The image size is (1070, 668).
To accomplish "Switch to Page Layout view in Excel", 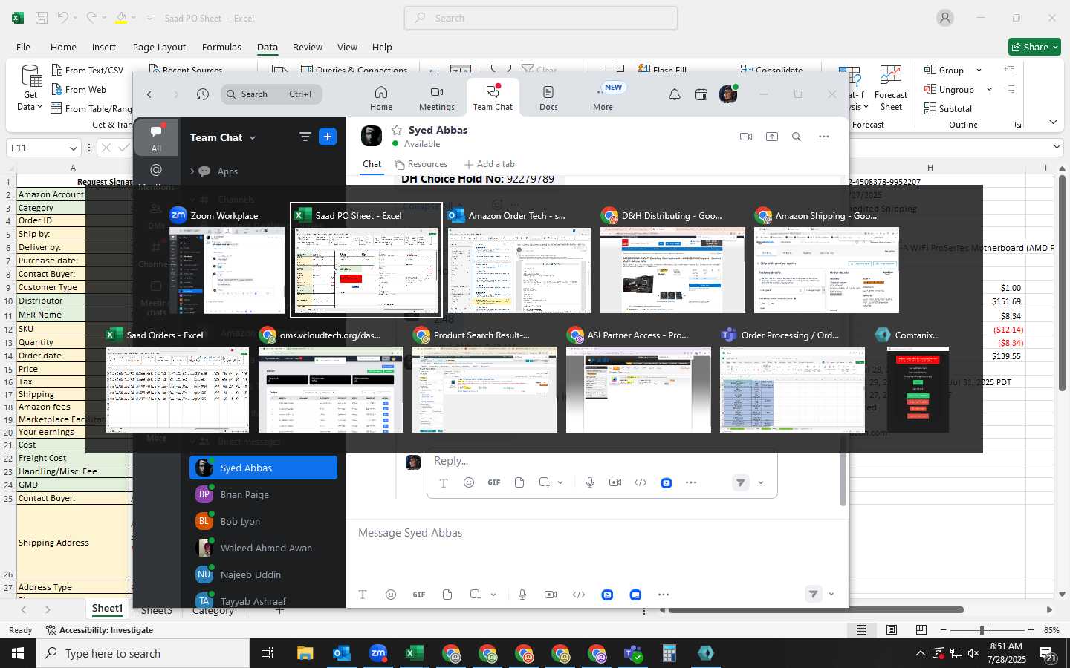I will (x=892, y=630).
